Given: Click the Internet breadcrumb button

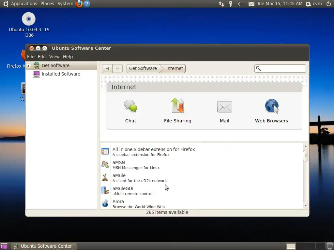Looking at the screenshot, I should tap(175, 68).
